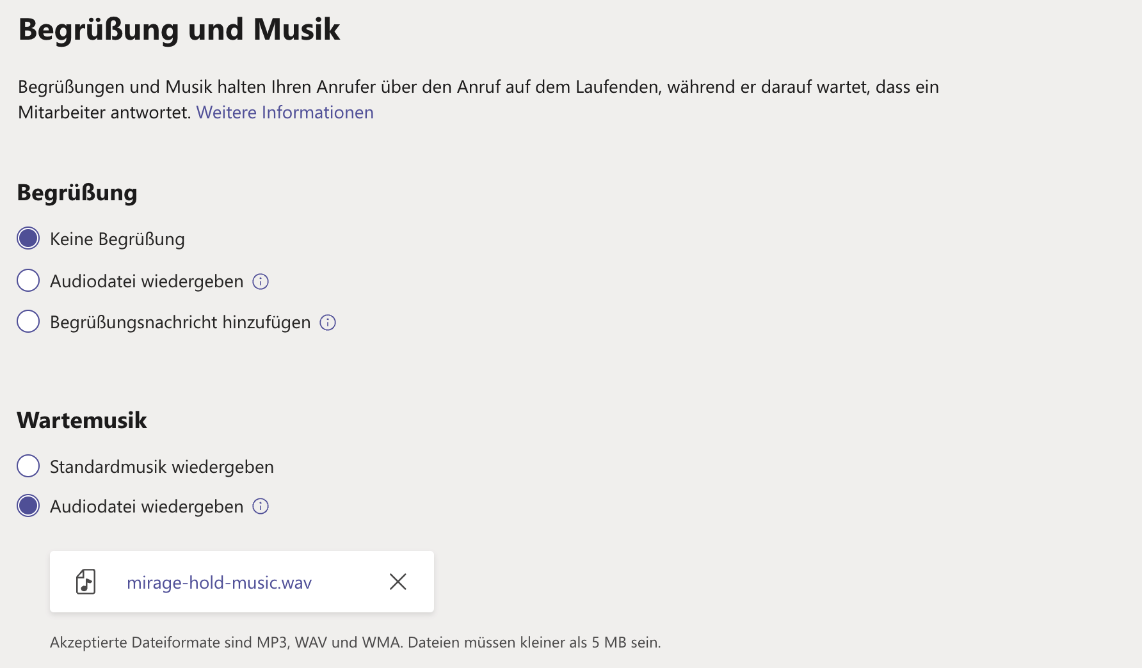The width and height of the screenshot is (1142, 668).
Task: Click the music file icon in the upload card
Action: click(x=86, y=582)
